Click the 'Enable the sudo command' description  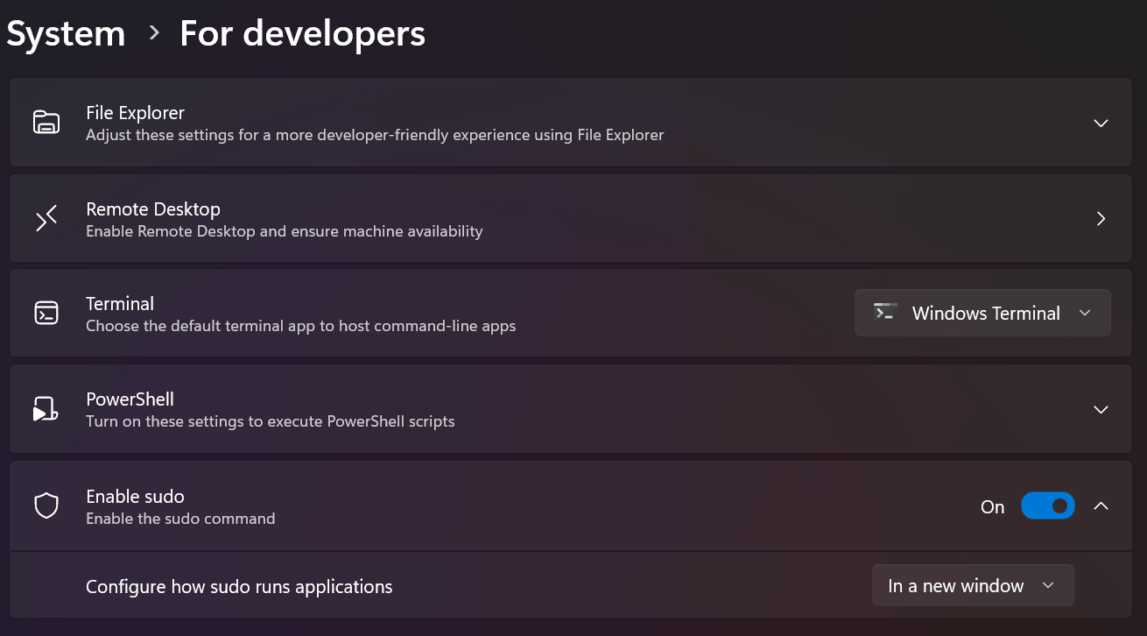(180, 519)
